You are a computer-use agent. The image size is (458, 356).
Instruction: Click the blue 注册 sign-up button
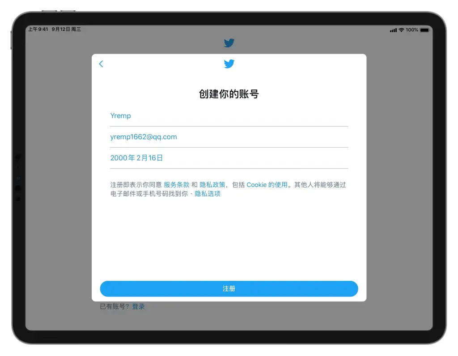[x=229, y=289]
